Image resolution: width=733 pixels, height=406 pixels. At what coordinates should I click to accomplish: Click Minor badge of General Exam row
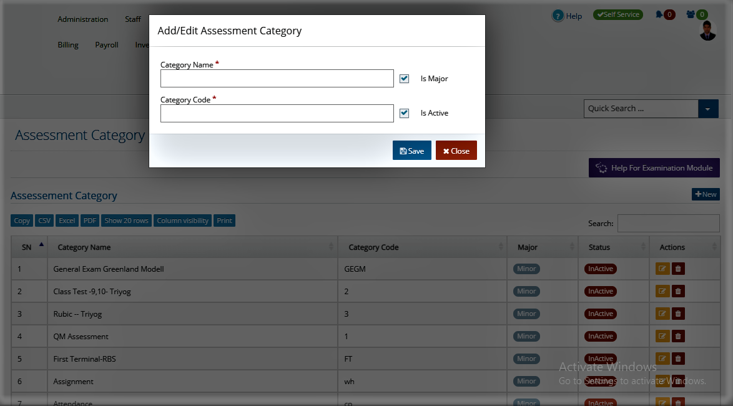tap(526, 269)
